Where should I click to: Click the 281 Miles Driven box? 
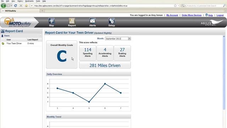coord(105,65)
